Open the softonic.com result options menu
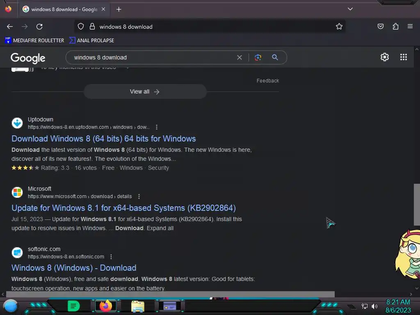The height and width of the screenshot is (315, 420). point(111,257)
